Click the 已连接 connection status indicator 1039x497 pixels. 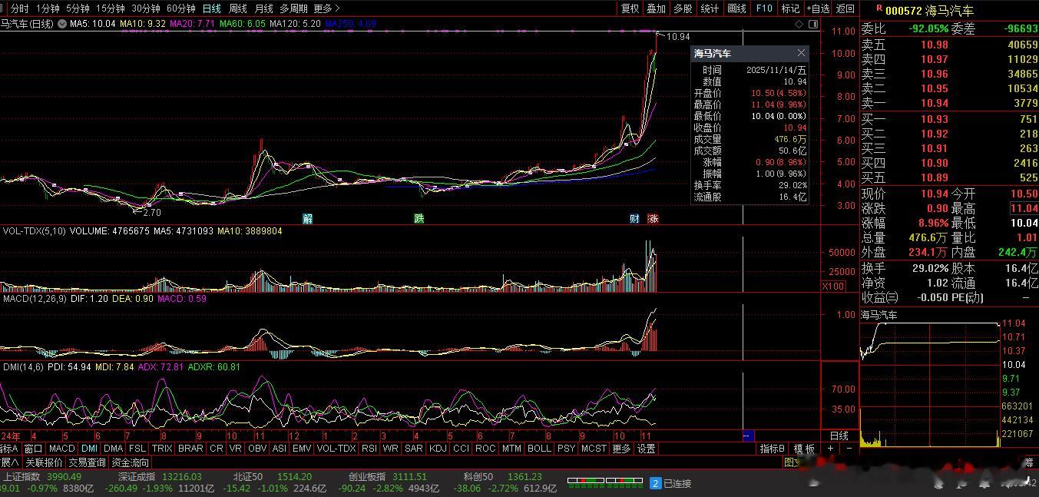[671, 483]
